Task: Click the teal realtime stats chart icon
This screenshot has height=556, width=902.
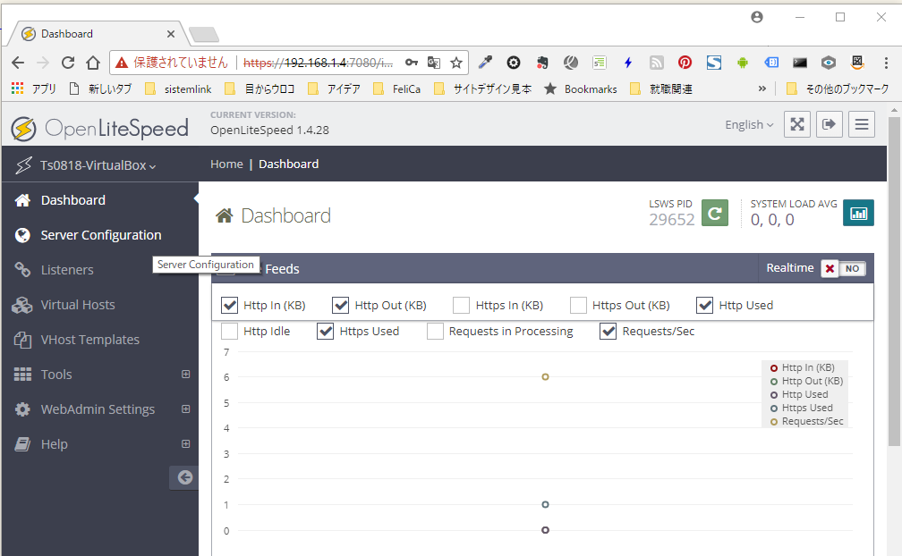Action: tap(859, 213)
